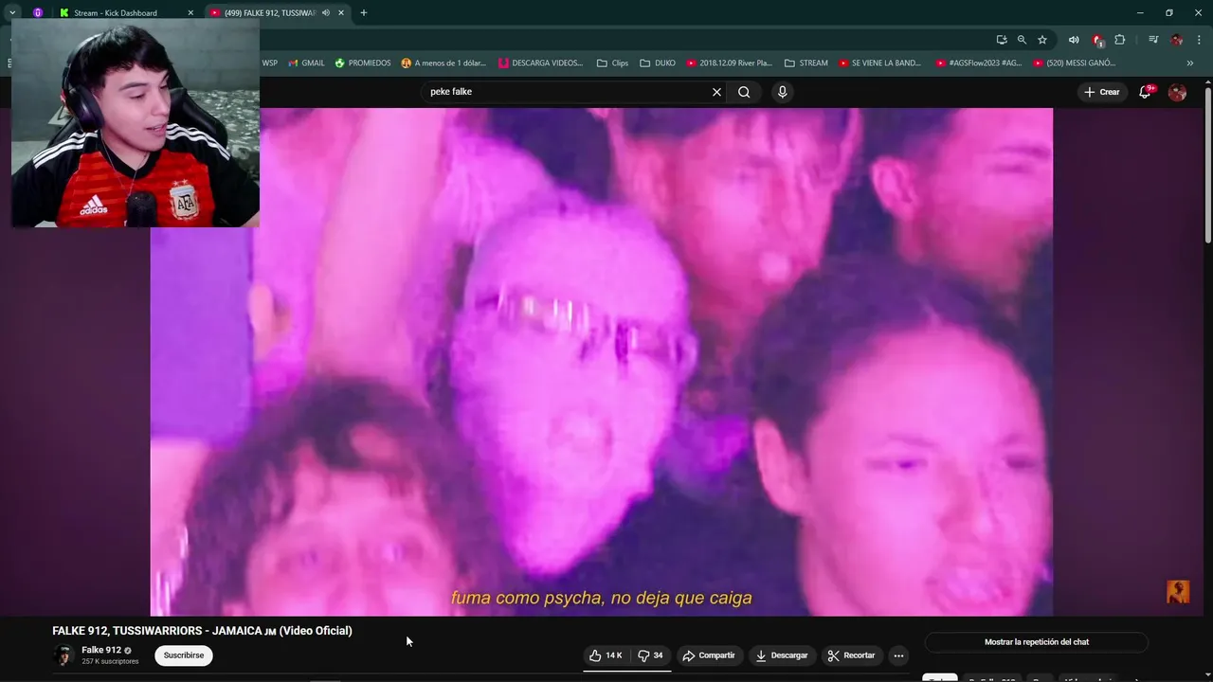This screenshot has height=682, width=1213.
Task: Clear the search text with X
Action: click(x=716, y=92)
